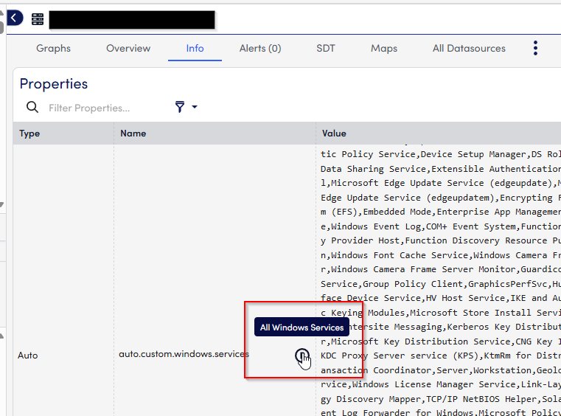Go to the Alerts (0) tab
Screen dimensions: 561x416
pyautogui.click(x=260, y=49)
